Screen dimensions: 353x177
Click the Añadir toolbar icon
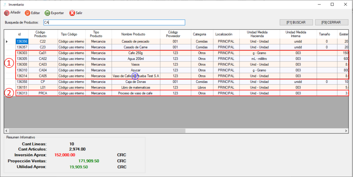7,13
